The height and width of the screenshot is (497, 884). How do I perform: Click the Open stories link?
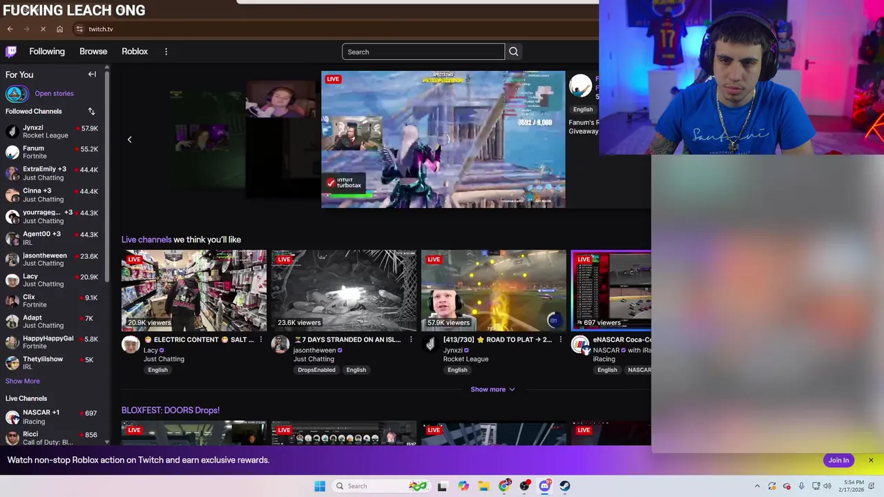coord(54,94)
